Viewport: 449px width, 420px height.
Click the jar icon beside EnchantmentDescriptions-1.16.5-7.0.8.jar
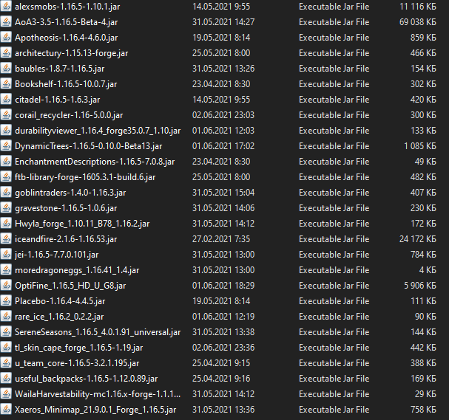point(6,161)
